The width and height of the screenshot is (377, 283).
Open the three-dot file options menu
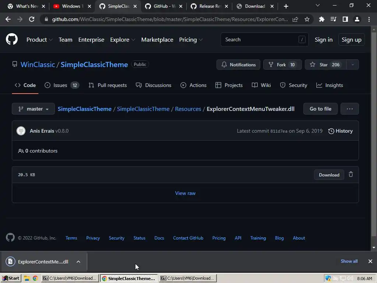tap(350, 109)
